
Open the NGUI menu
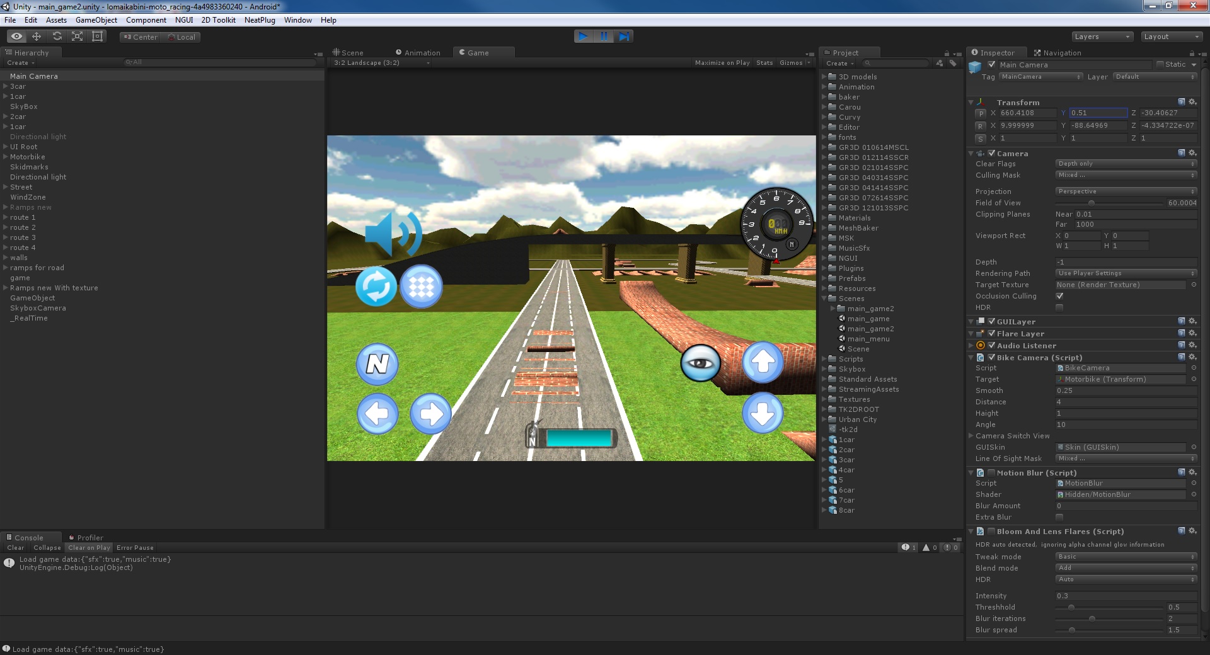coord(184,20)
